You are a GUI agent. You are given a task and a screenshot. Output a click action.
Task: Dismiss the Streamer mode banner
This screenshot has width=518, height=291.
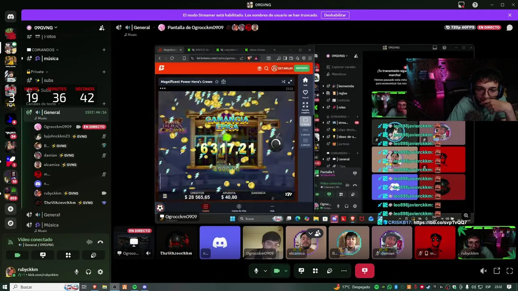point(510,15)
